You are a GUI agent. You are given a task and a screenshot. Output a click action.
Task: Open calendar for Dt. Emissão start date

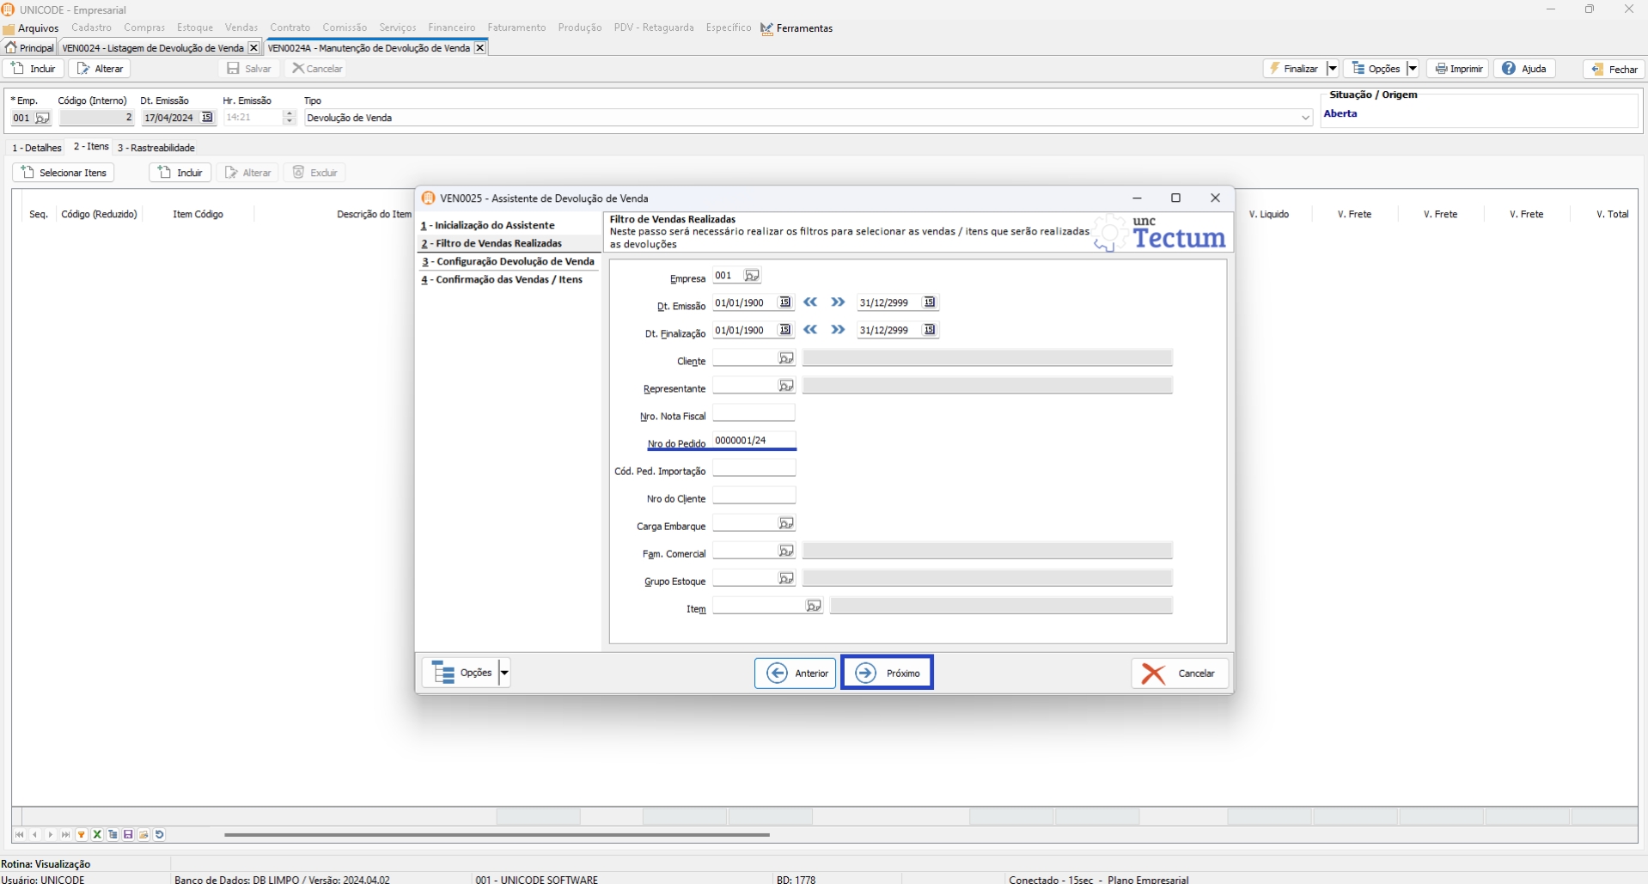[784, 302]
